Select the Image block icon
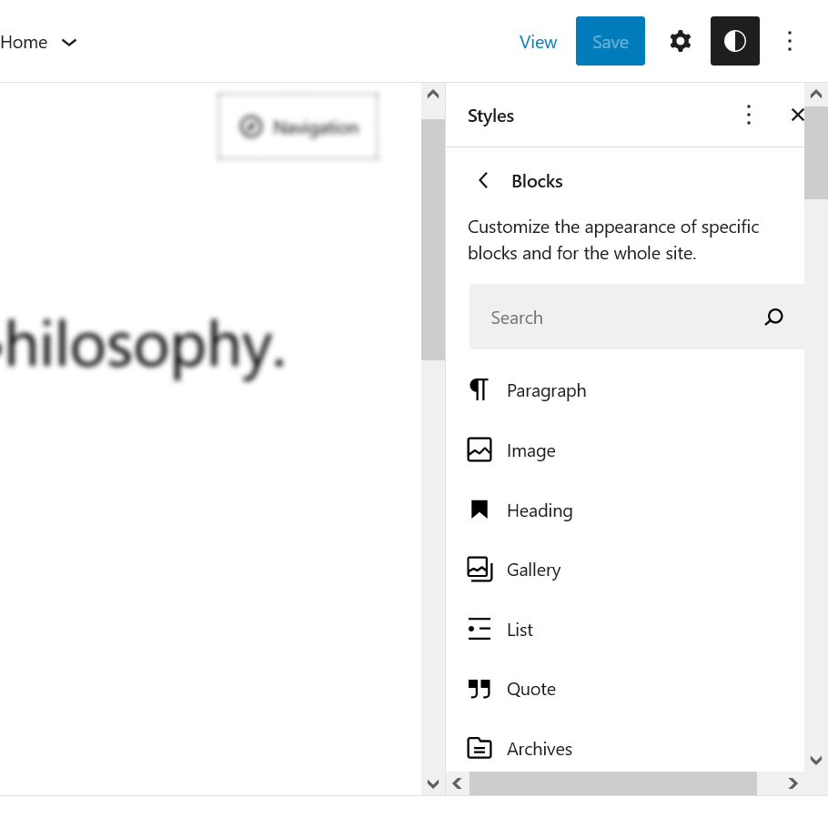 (479, 449)
